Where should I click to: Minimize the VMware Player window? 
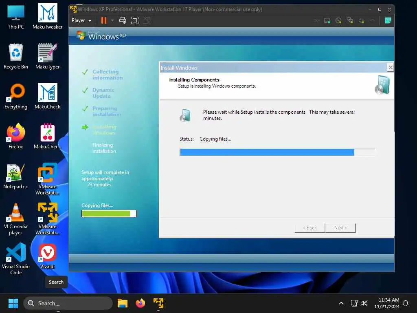pyautogui.click(x=370, y=9)
